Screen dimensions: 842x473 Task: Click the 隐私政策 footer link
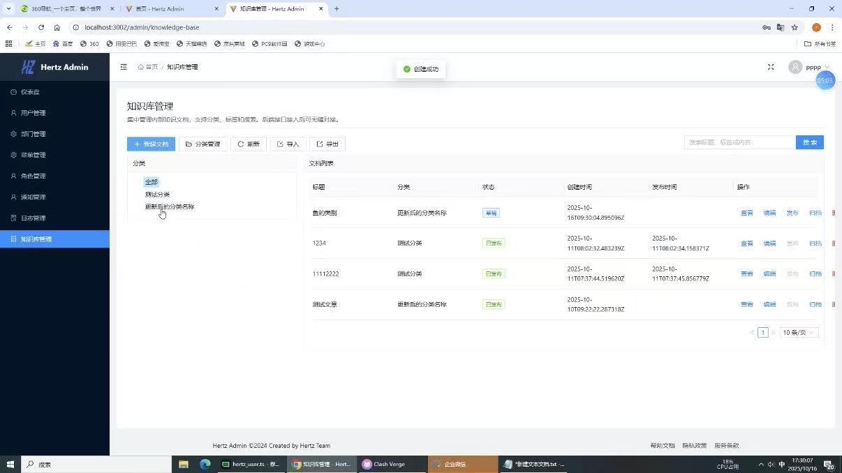(x=695, y=446)
